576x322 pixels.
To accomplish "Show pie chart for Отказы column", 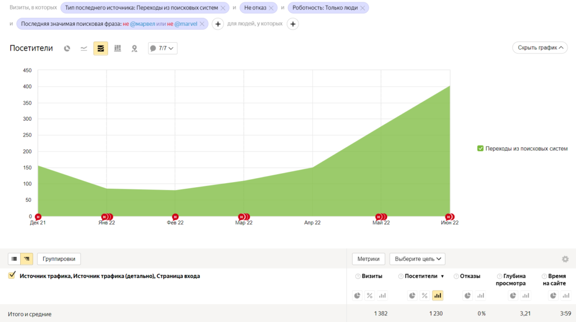I will [x=467, y=296].
